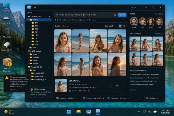Open More tips link
Screen dimensions: 174x116
133,90
